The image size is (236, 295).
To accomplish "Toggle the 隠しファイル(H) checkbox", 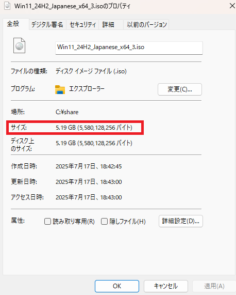I will pos(104,222).
